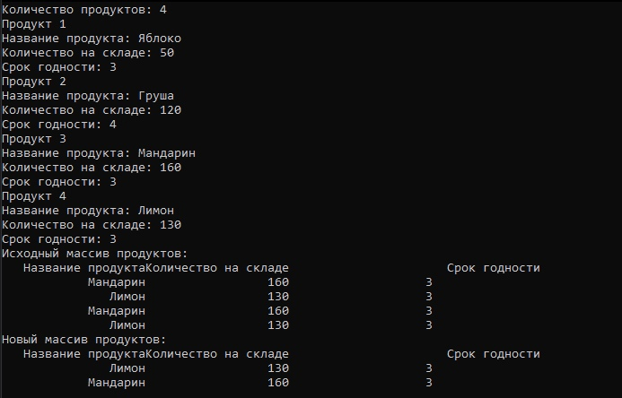Click the "Название продукта: Лимон" input line
This screenshot has width=622, height=398.
(87, 211)
